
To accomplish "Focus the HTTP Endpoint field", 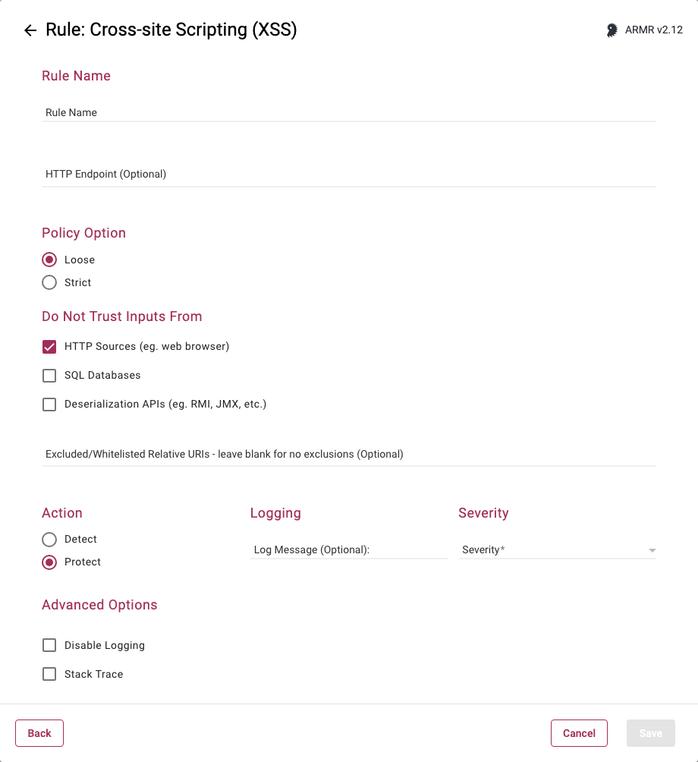I will [x=349, y=174].
